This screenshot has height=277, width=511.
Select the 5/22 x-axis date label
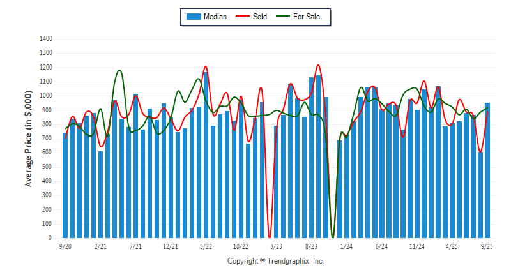(x=206, y=246)
